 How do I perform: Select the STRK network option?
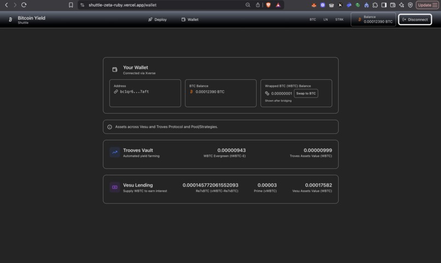(x=339, y=19)
